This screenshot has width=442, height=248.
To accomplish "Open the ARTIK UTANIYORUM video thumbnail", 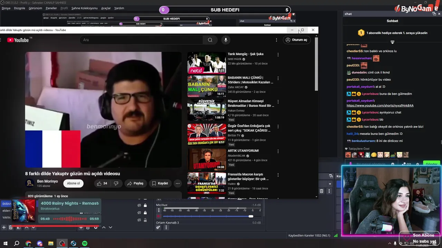I will coord(206,159).
